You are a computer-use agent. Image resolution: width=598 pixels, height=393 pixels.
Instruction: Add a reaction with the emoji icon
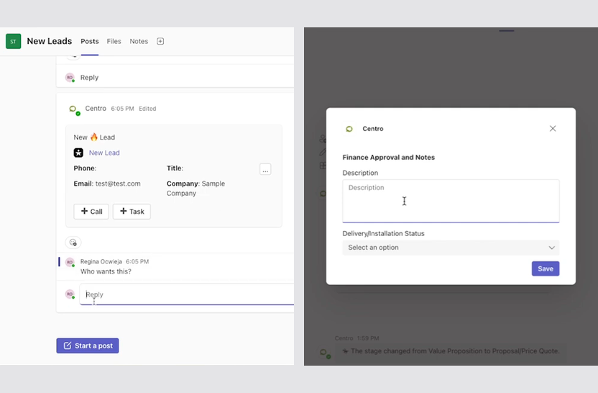(x=73, y=243)
